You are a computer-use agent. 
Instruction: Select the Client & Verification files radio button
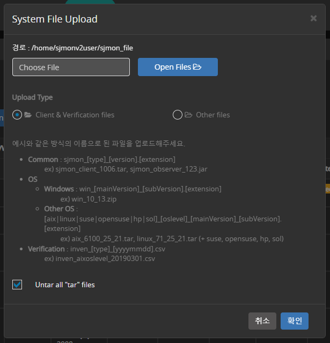click(17, 115)
